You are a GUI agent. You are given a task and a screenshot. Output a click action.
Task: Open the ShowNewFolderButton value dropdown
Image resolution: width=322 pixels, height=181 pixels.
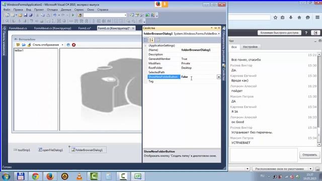219,77
